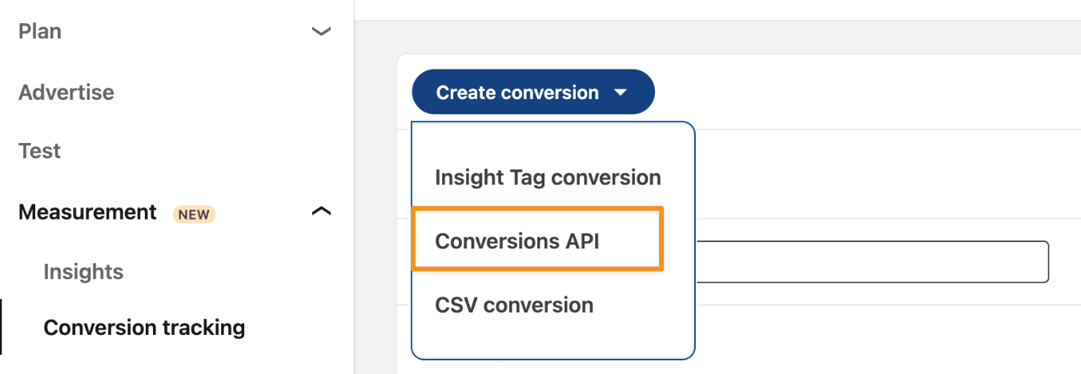Viewport: 1081px width, 374px height.
Task: Click the blank space below CSV conversion
Action: 553,340
